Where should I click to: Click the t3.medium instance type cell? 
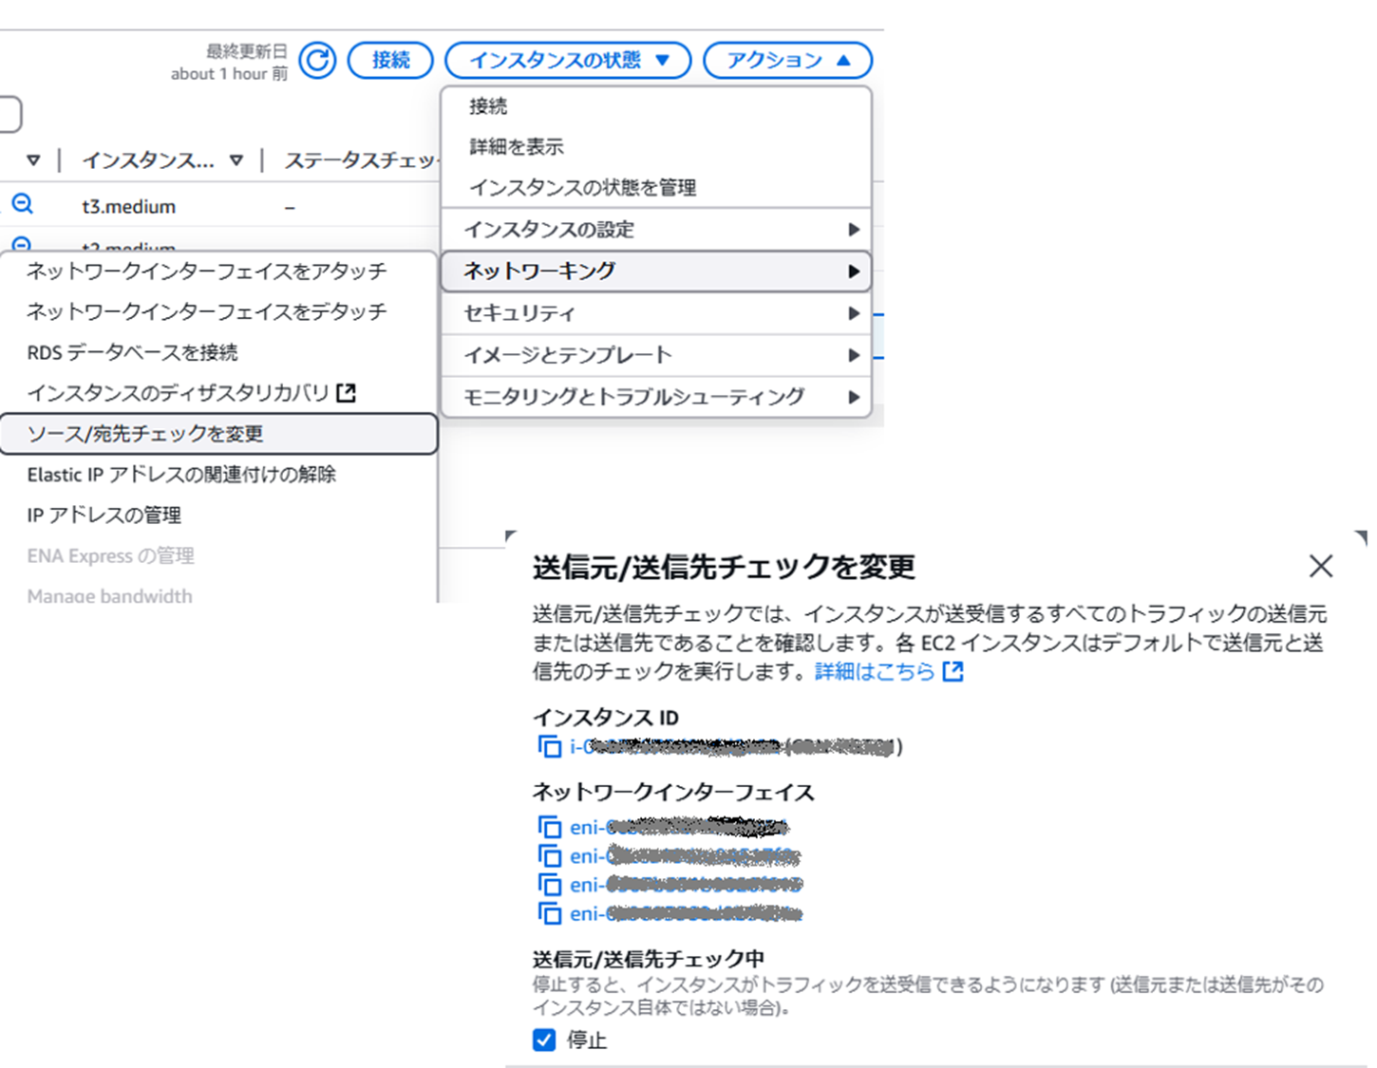click(129, 207)
